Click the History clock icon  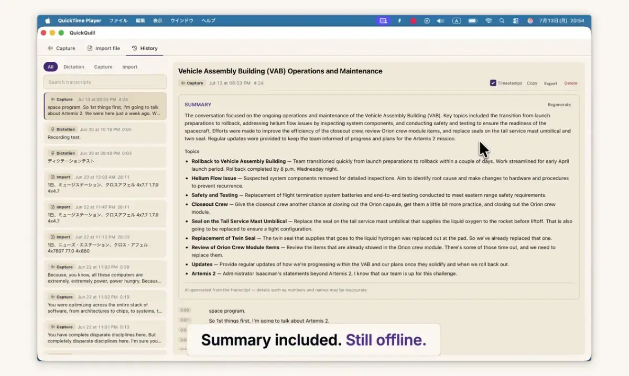(135, 48)
